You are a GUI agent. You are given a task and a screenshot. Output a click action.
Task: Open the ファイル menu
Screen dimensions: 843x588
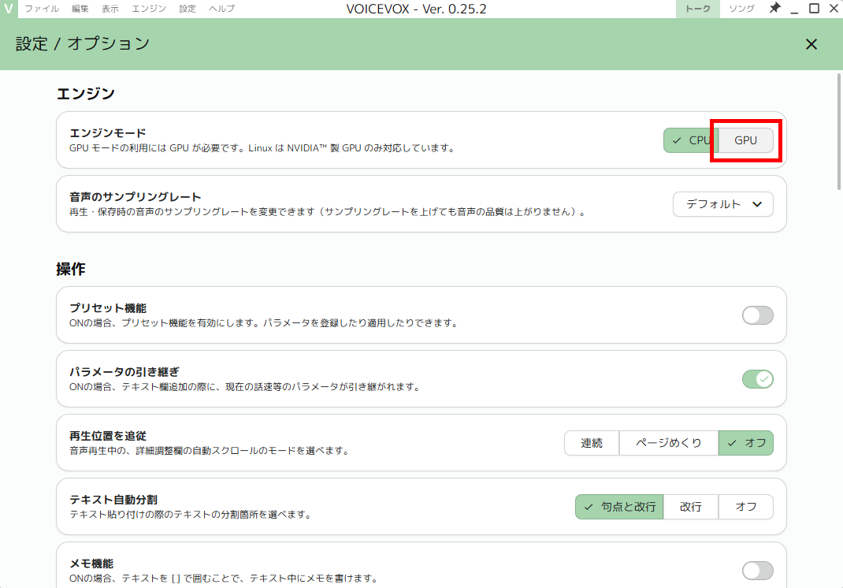[42, 9]
